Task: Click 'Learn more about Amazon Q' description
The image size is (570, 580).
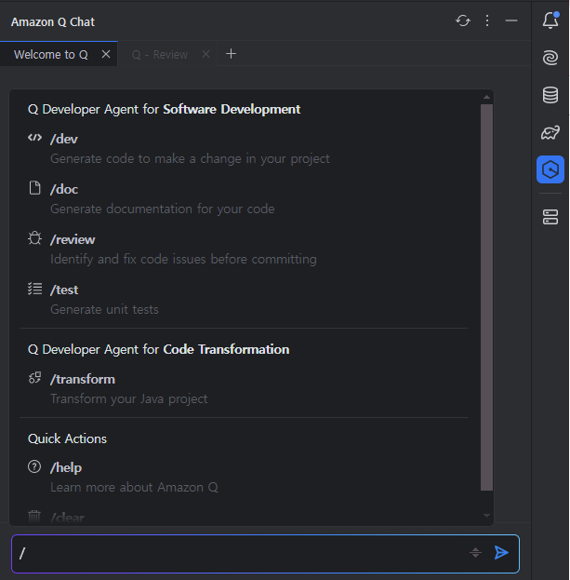Action: [x=134, y=488]
